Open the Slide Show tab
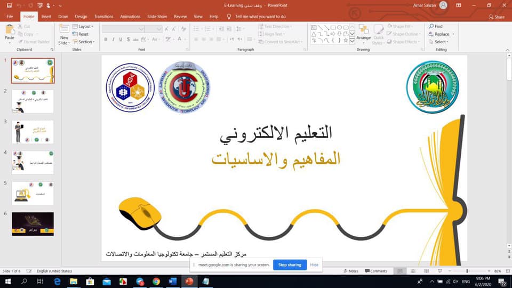 tap(157, 17)
